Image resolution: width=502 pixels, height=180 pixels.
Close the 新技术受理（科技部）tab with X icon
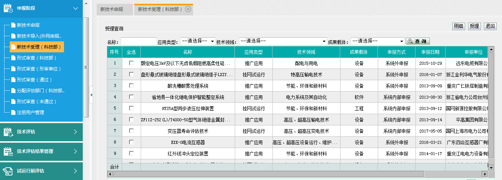[188, 9]
